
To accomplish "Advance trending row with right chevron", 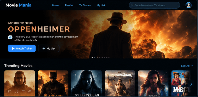I will coord(191,84).
